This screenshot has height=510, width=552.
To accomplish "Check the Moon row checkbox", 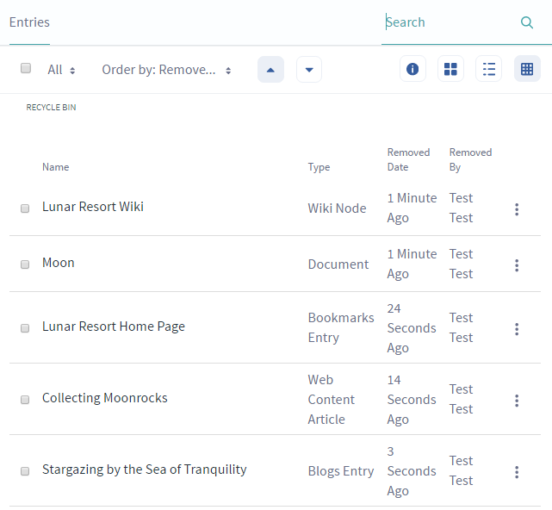I will 25,264.
